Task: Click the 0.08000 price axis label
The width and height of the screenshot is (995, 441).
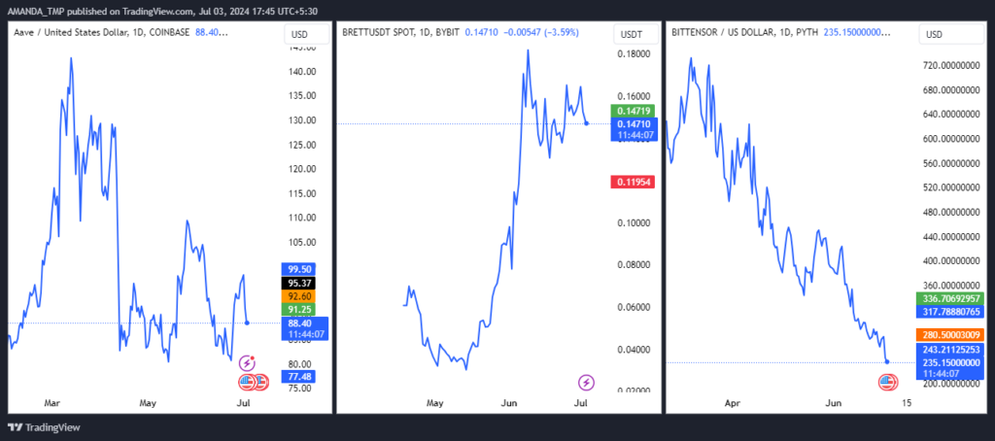Action: pos(634,265)
